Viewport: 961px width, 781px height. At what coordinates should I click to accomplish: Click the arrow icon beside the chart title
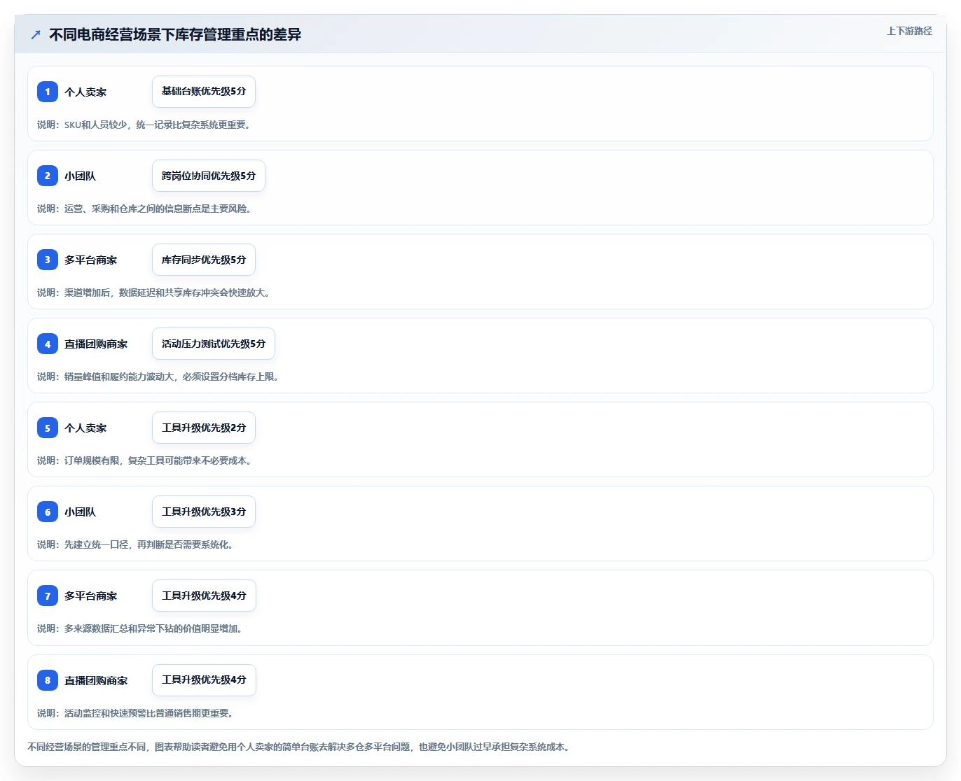tap(36, 34)
